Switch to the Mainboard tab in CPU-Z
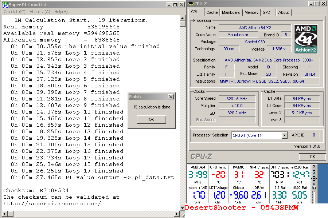The width and height of the screenshot is (328, 218). coord(231,12)
